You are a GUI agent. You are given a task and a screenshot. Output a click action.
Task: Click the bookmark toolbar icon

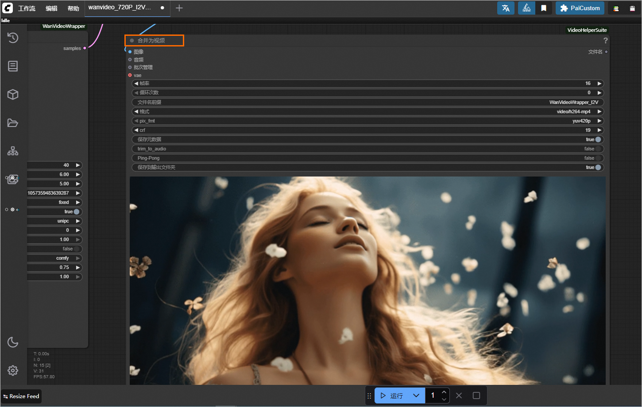[544, 8]
